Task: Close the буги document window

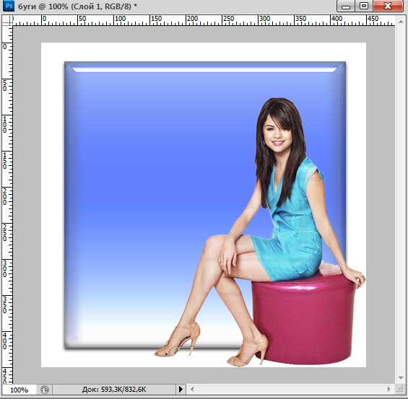Action: click(388, 6)
